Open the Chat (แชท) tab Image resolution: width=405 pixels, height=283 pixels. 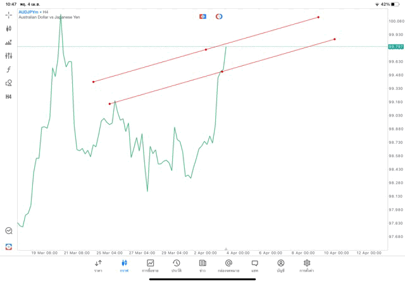[x=254, y=266]
